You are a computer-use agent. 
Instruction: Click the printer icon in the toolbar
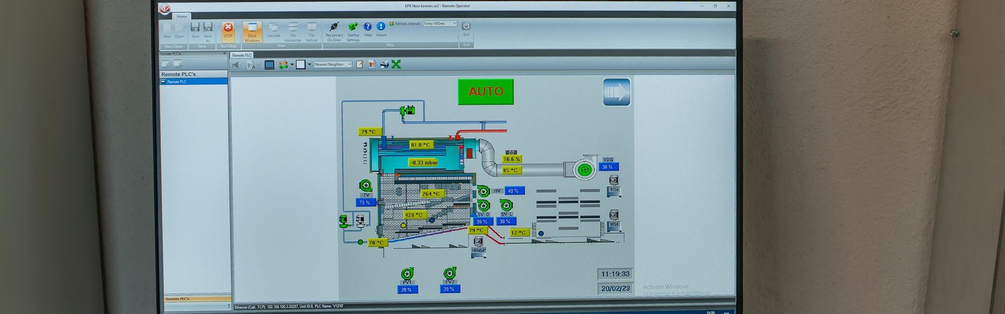[384, 64]
